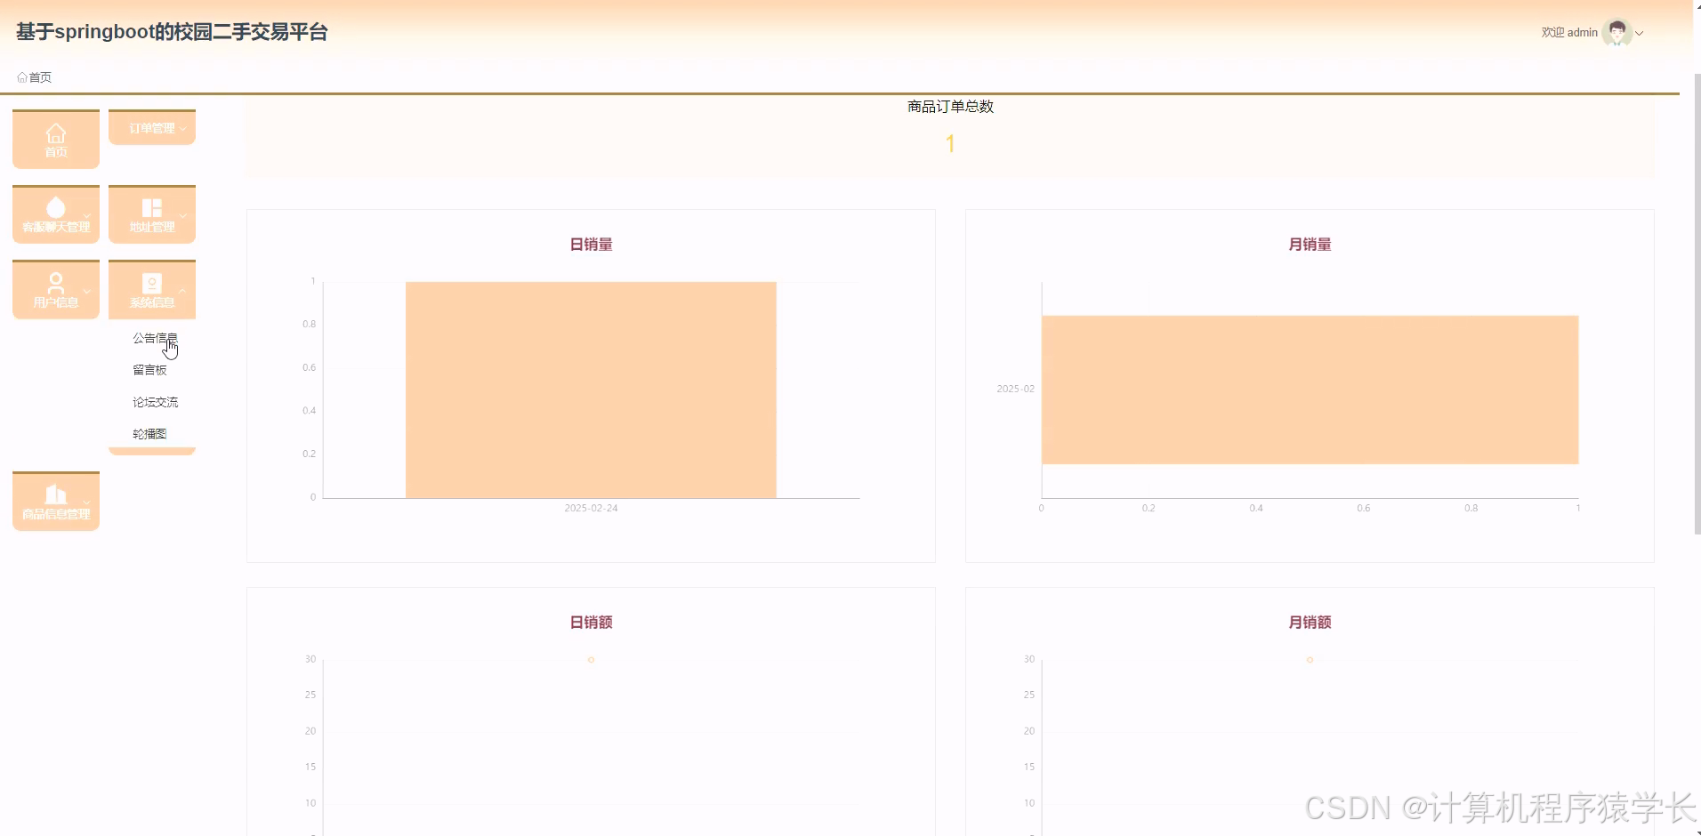This screenshot has height=836, width=1701.
Task: Open the admin account dropdown arrow
Action: pos(1640,33)
